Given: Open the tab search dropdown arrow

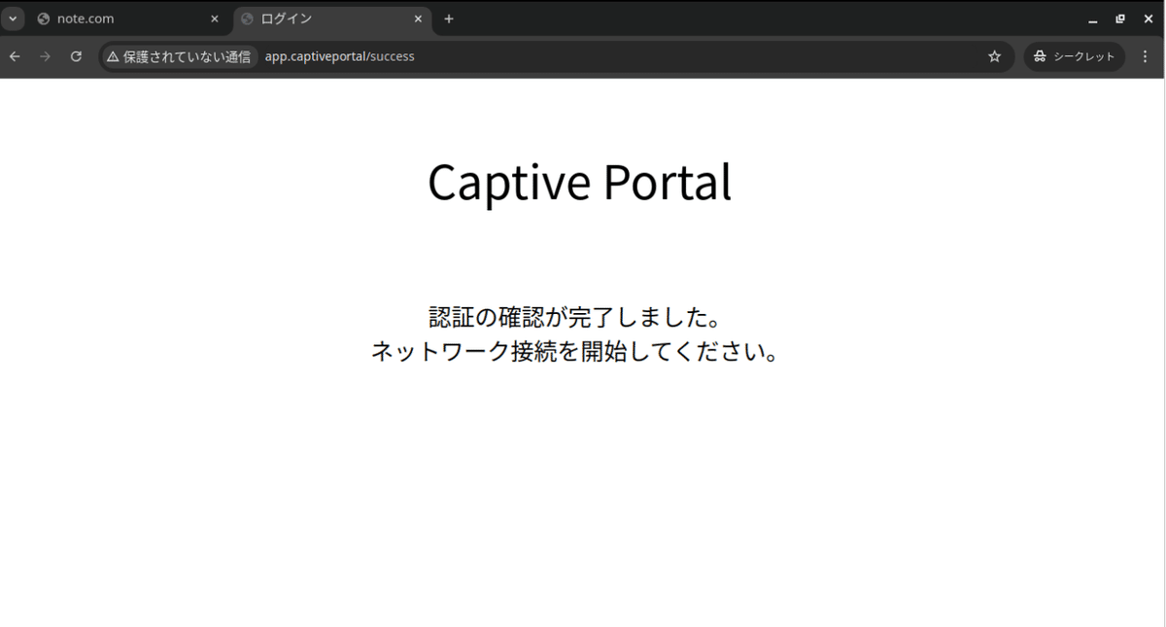Looking at the screenshot, I should click(x=12, y=17).
